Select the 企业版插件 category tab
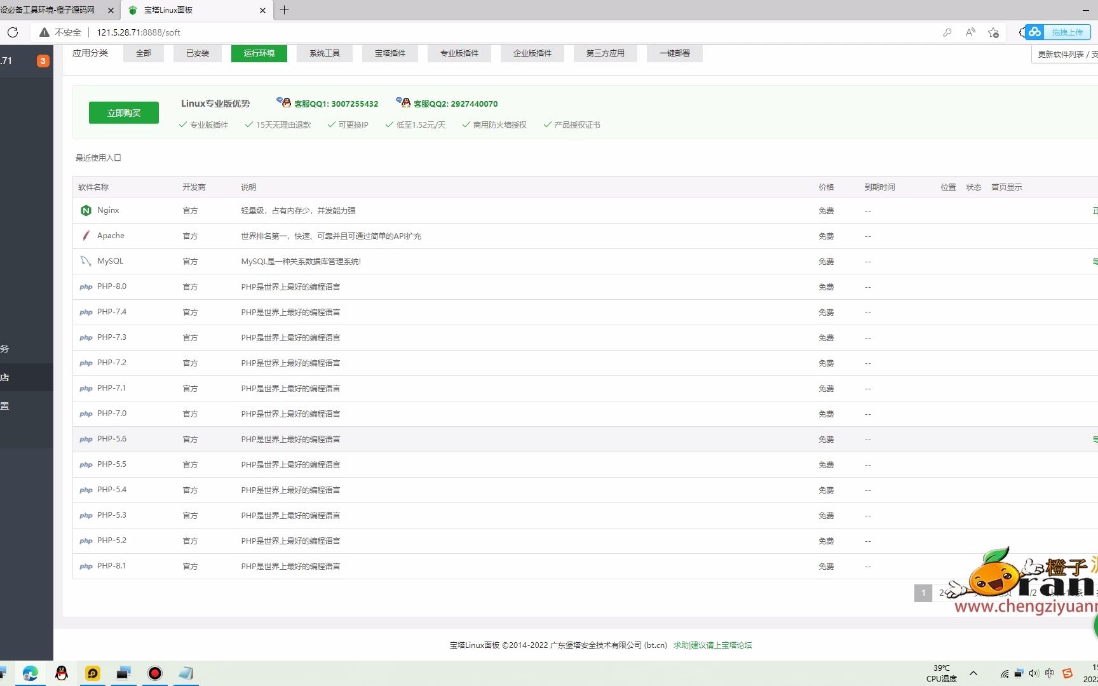Viewport: 1098px width, 686px height. coord(532,53)
